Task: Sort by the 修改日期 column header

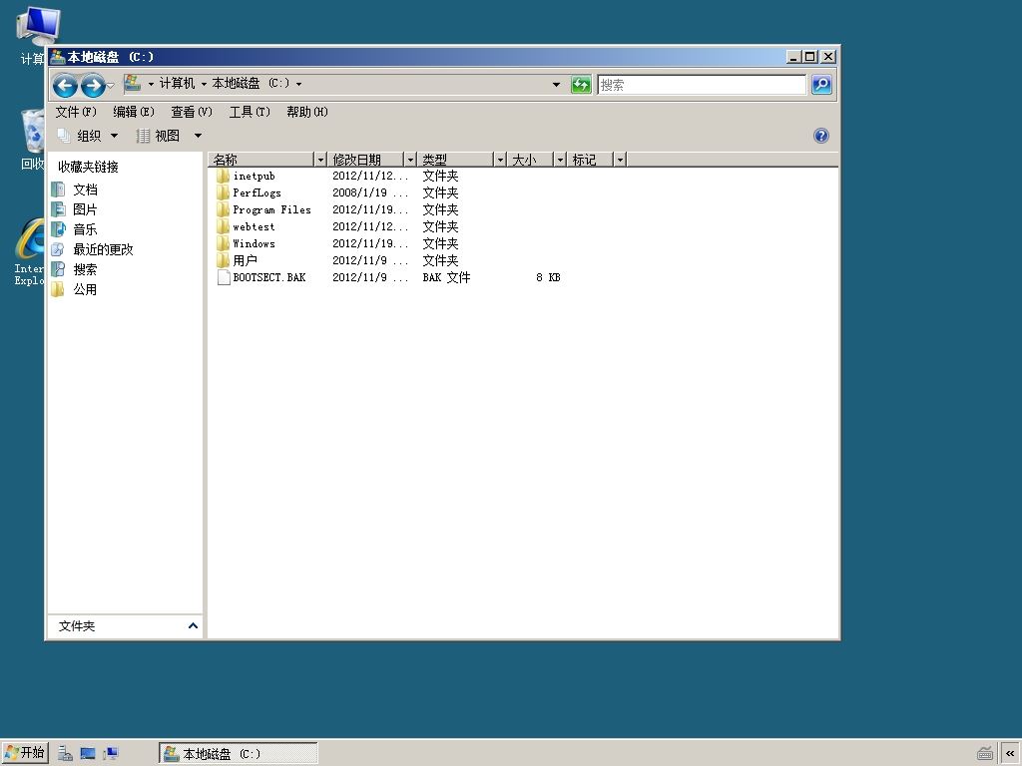Action: pos(365,160)
